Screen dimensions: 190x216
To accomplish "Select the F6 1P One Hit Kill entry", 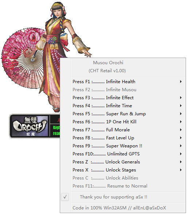I will (x=123, y=122).
